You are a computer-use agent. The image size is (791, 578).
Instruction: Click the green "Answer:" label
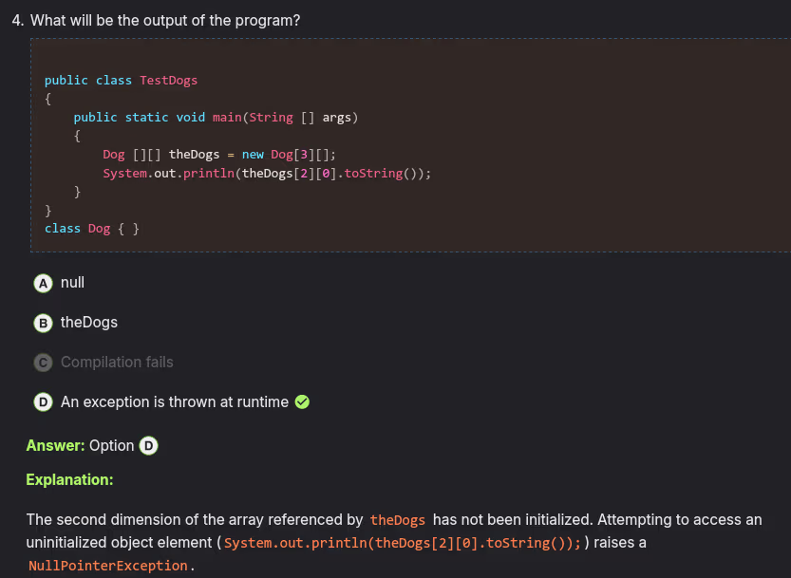click(55, 446)
